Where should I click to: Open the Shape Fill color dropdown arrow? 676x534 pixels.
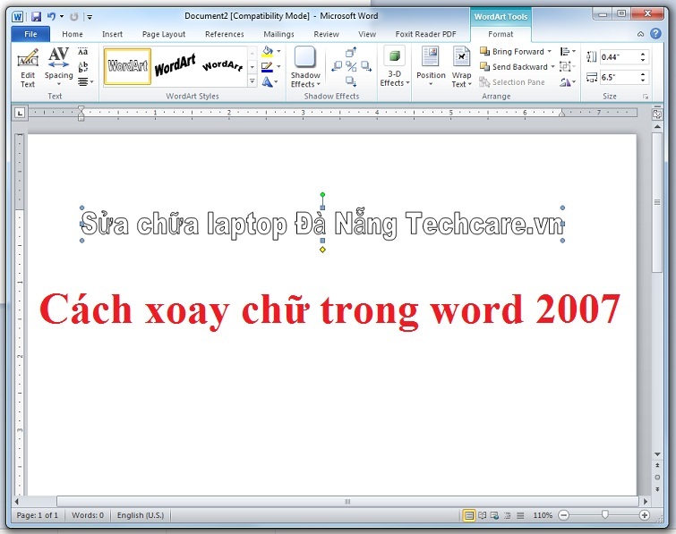tap(279, 51)
